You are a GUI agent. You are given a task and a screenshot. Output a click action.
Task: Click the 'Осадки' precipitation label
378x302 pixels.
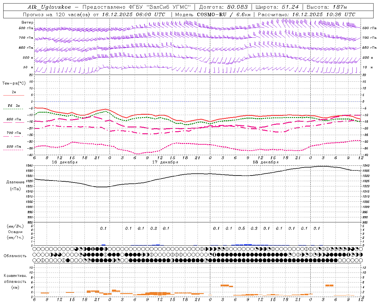click(15, 232)
